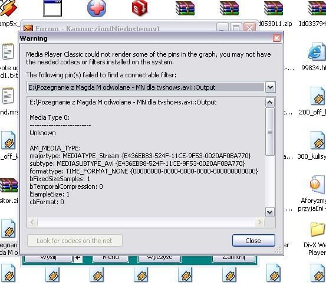Viewport: 326px width, 285px height.
Task: Click horizontal scroll right arrow in details pane
Action: point(259,222)
